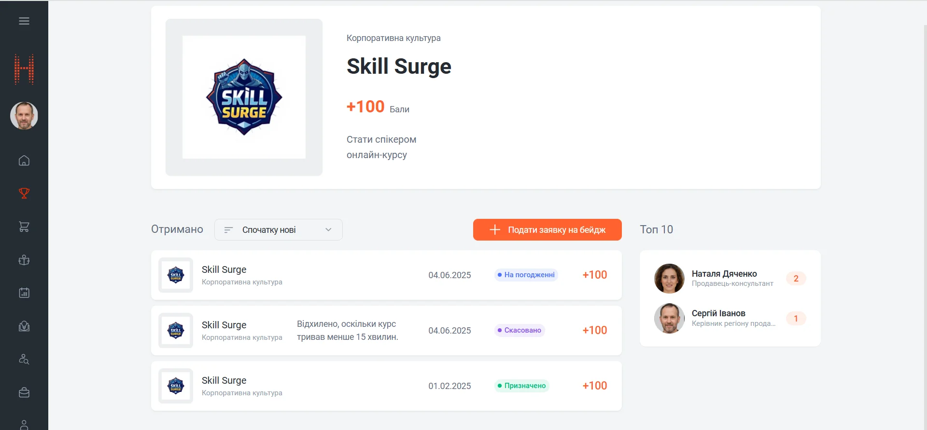
Task: Click the large Skill Surge badge image
Action: point(244,97)
